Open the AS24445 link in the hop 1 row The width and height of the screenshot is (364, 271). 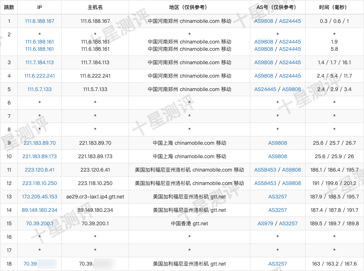click(x=290, y=21)
